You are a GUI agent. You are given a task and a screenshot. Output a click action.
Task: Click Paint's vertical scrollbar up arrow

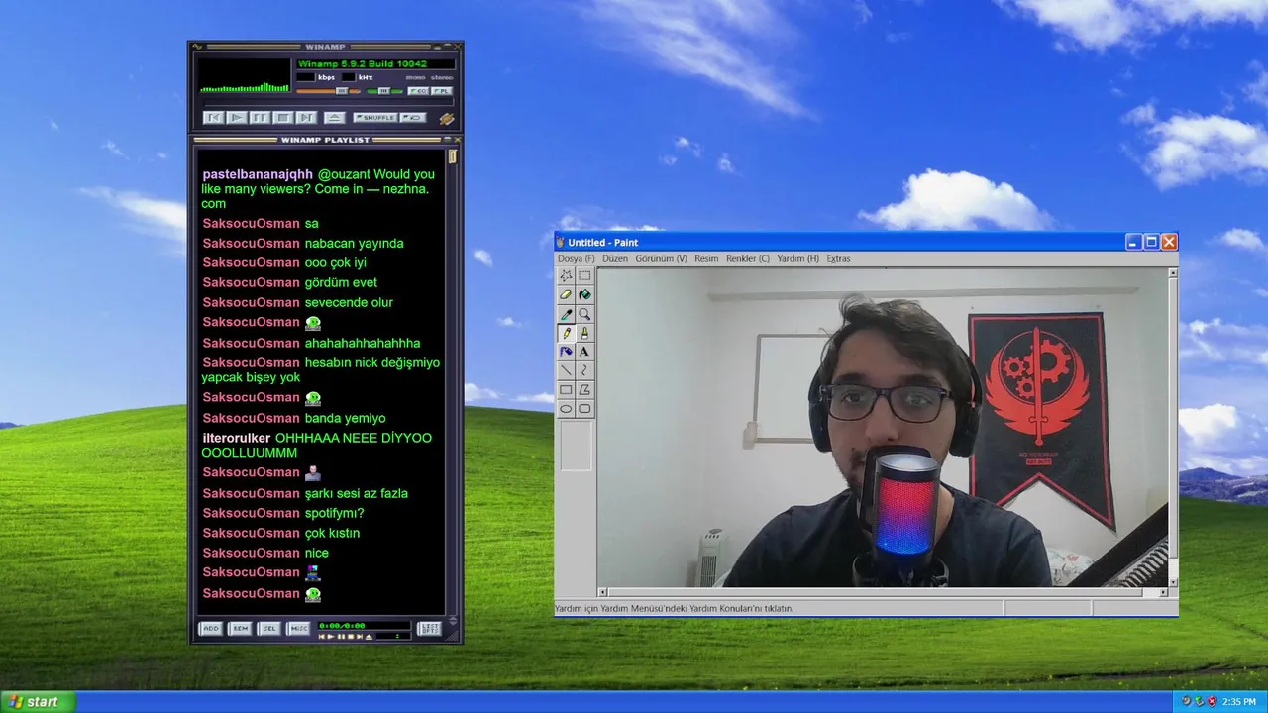click(1173, 272)
